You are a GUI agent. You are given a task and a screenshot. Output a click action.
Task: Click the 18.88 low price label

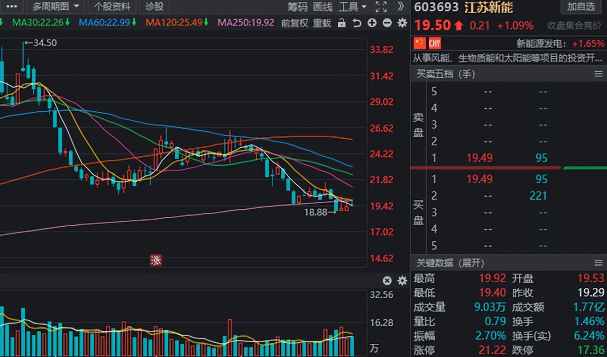coord(315,213)
